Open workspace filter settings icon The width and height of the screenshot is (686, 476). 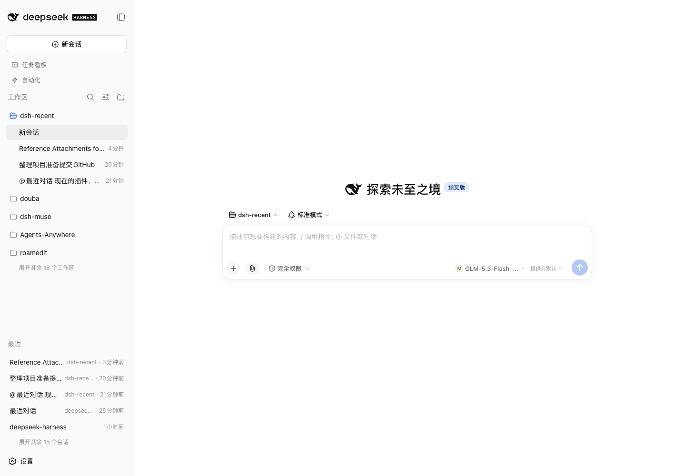point(106,97)
